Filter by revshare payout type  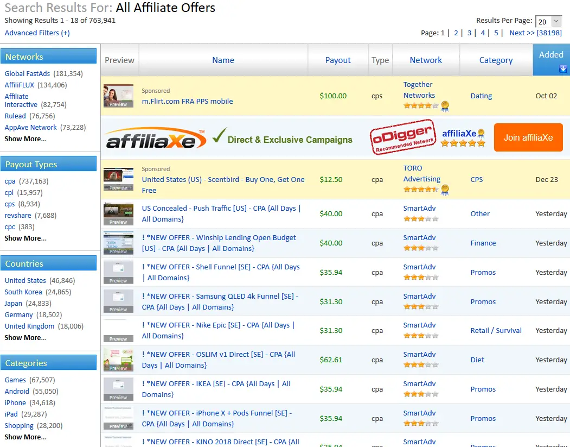click(18, 216)
